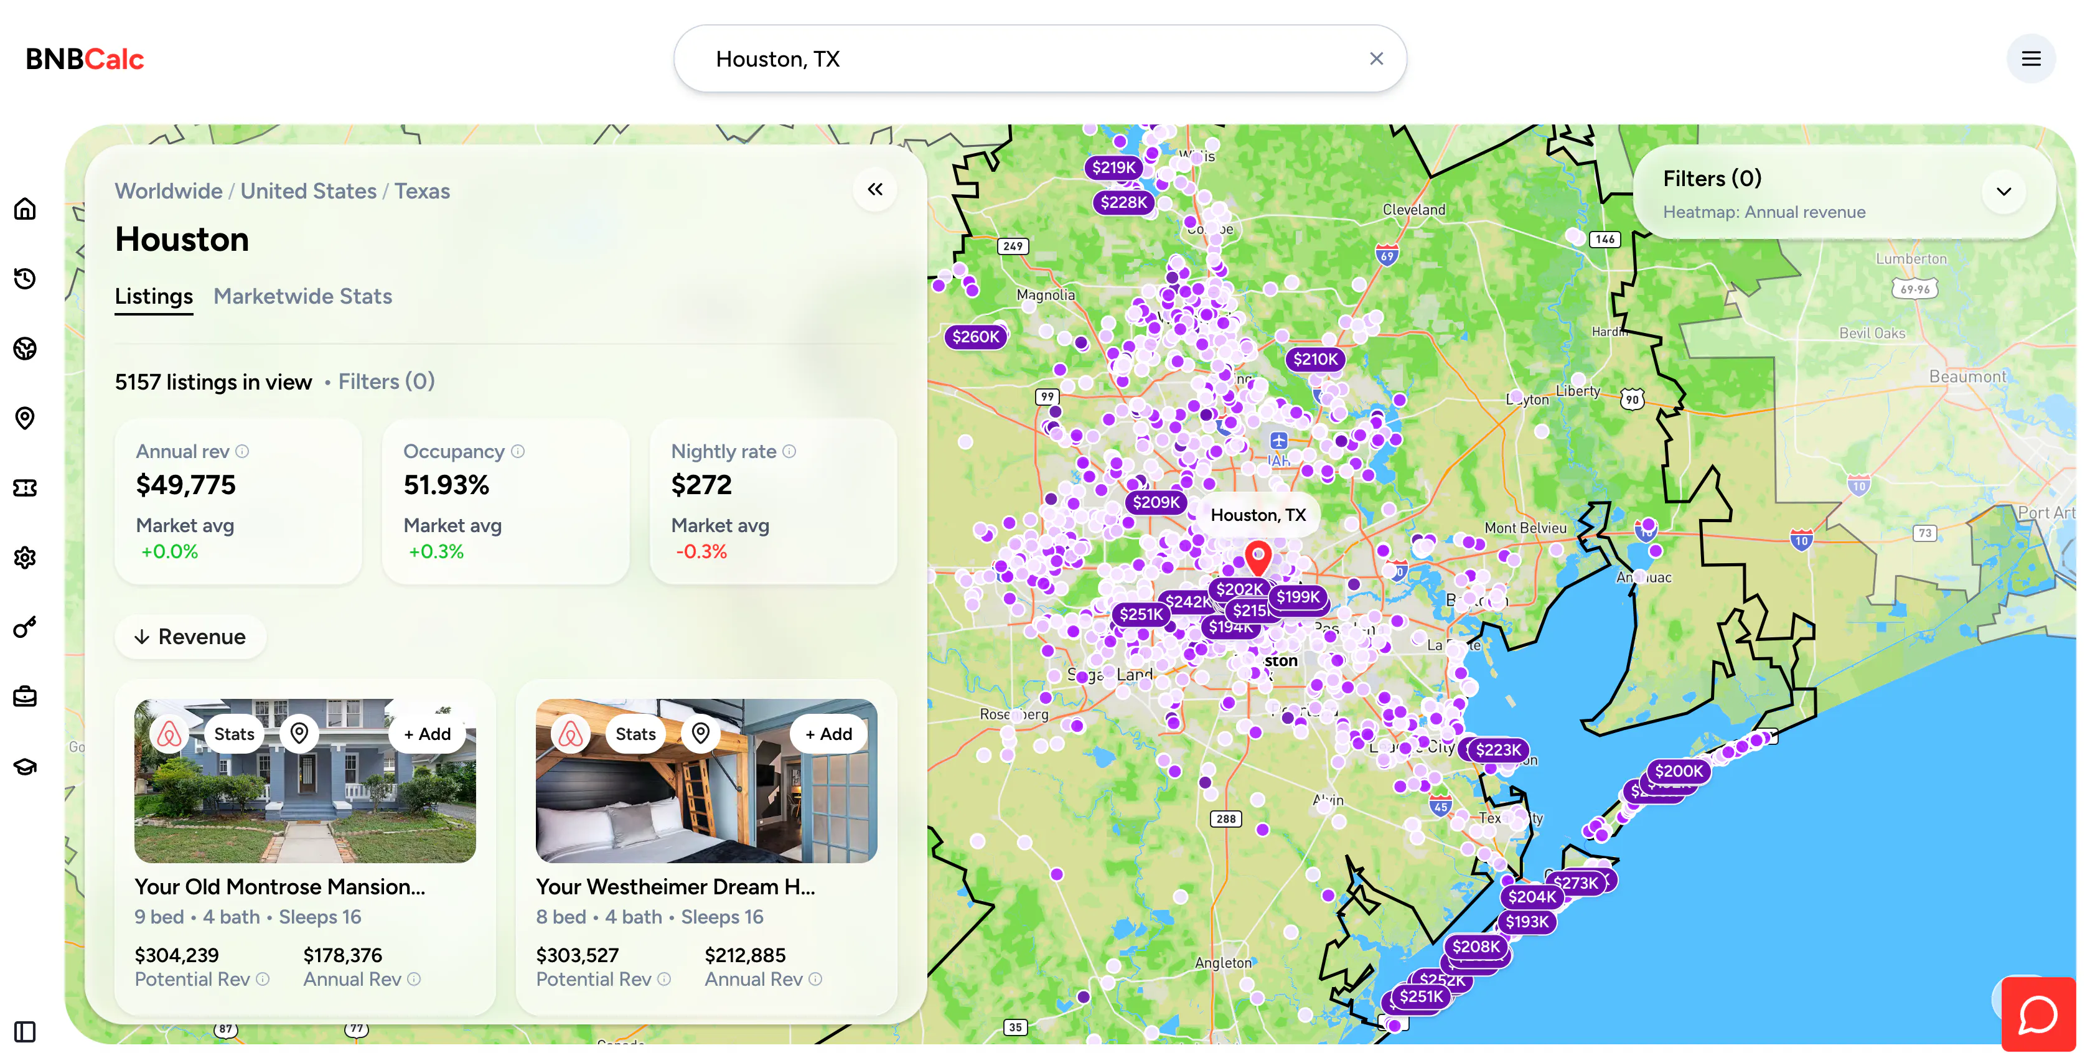This screenshot has height=1053, width=2085.
Task: Open the Revenue sort dropdown
Action: (190, 637)
